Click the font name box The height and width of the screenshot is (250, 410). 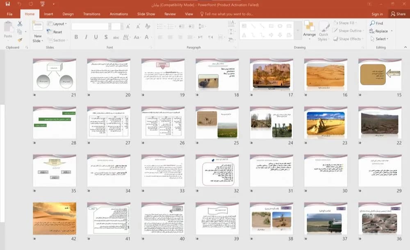(90, 26)
